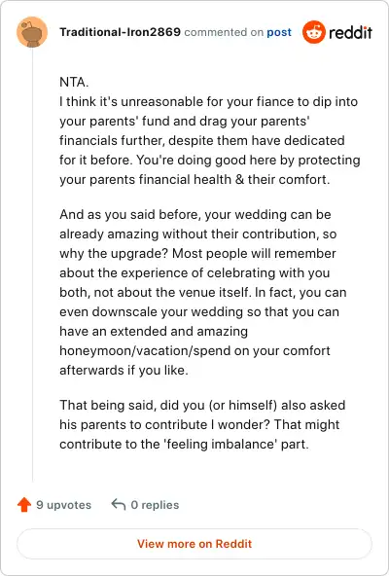Follow the blue "post" link
Viewport: 389px width, 576px height.
pyautogui.click(x=279, y=33)
